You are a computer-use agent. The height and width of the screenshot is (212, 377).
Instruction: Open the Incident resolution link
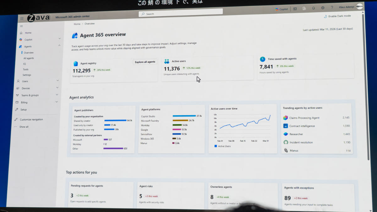click(x=301, y=142)
